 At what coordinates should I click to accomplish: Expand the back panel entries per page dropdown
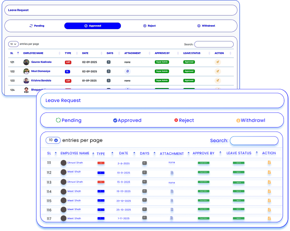pos(14,44)
